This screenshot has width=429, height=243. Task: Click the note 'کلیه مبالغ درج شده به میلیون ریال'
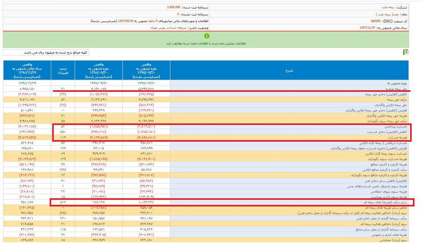[x=56, y=52]
